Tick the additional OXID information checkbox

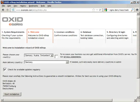tap(56, 56)
